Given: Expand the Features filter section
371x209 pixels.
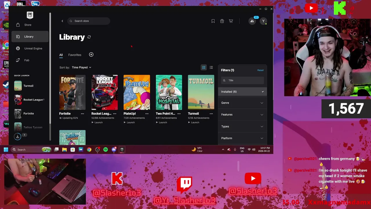Looking at the screenshot, I should (242, 115).
